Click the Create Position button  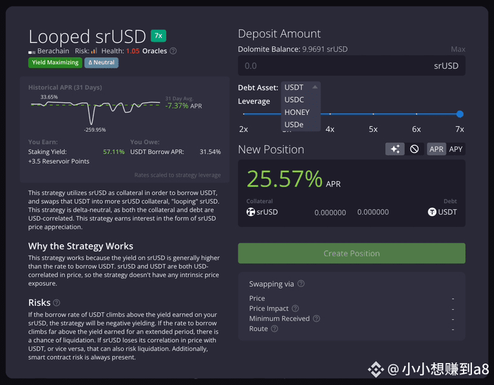tap(352, 253)
